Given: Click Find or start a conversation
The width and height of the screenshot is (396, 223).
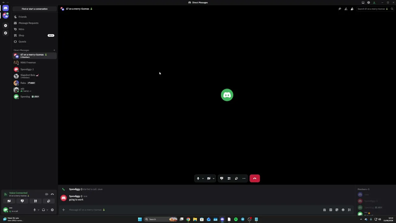Looking at the screenshot, I should 35,9.
